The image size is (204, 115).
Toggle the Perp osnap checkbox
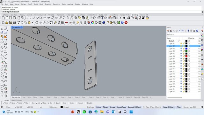[42, 103]
